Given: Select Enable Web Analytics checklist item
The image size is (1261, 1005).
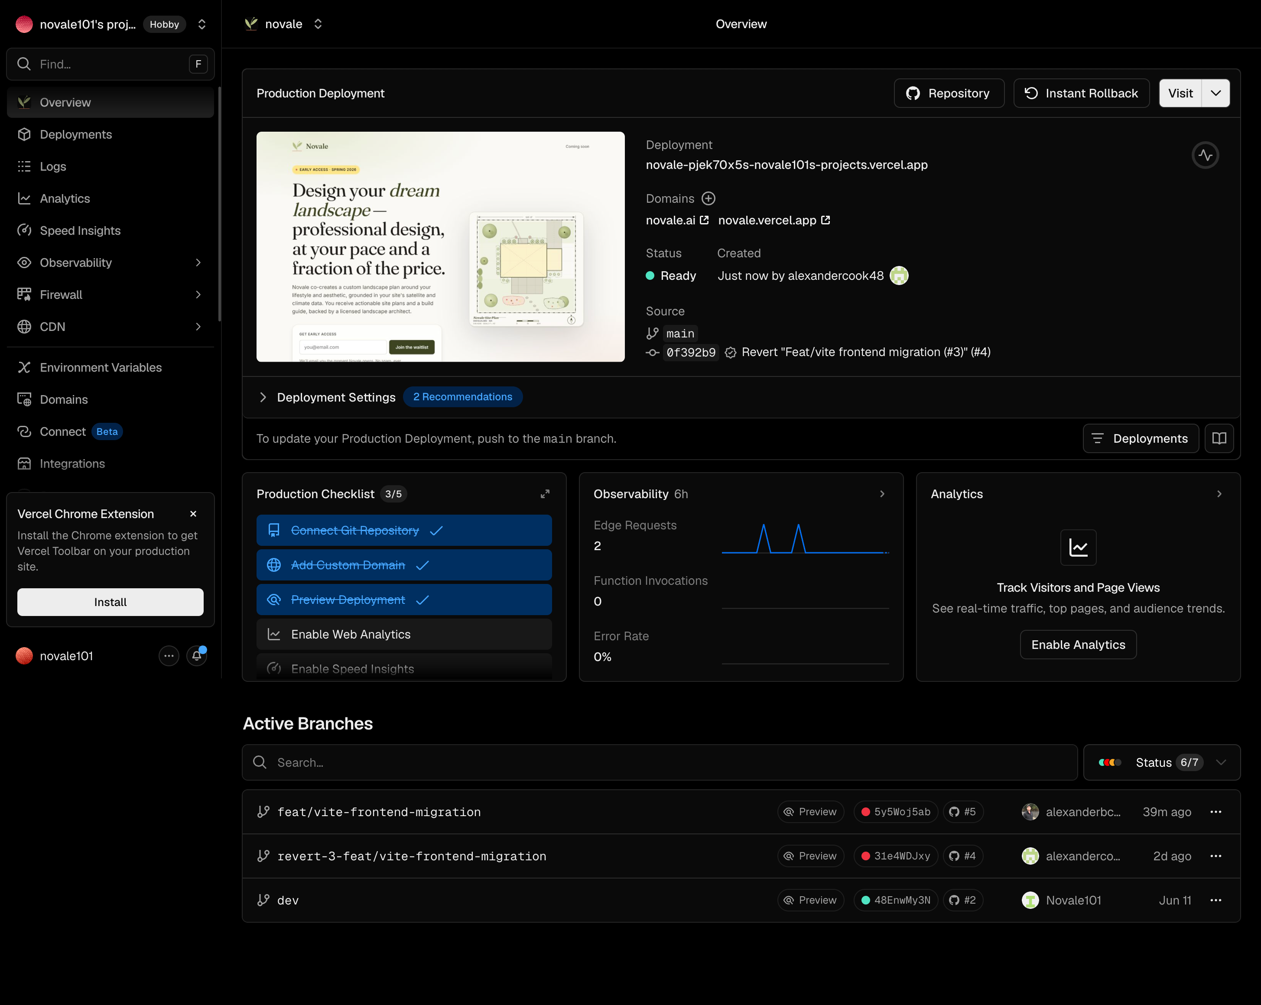Looking at the screenshot, I should point(403,634).
